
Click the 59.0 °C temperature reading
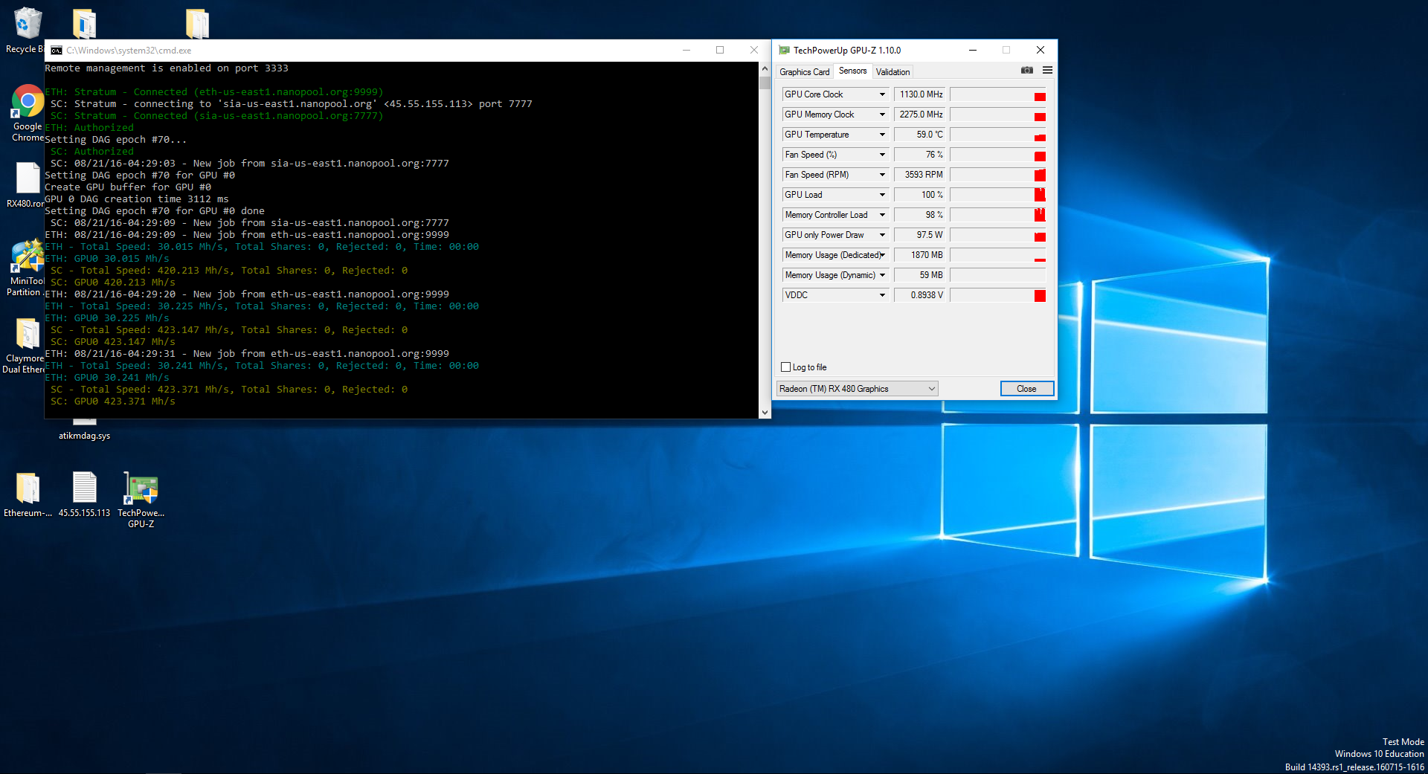pos(919,135)
